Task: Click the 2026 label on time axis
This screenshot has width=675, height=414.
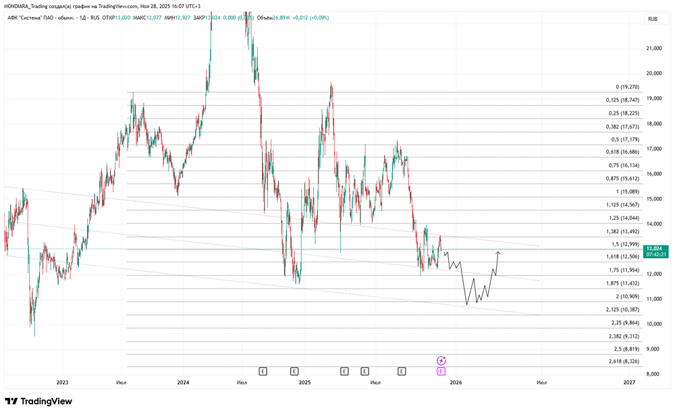Action: (456, 382)
